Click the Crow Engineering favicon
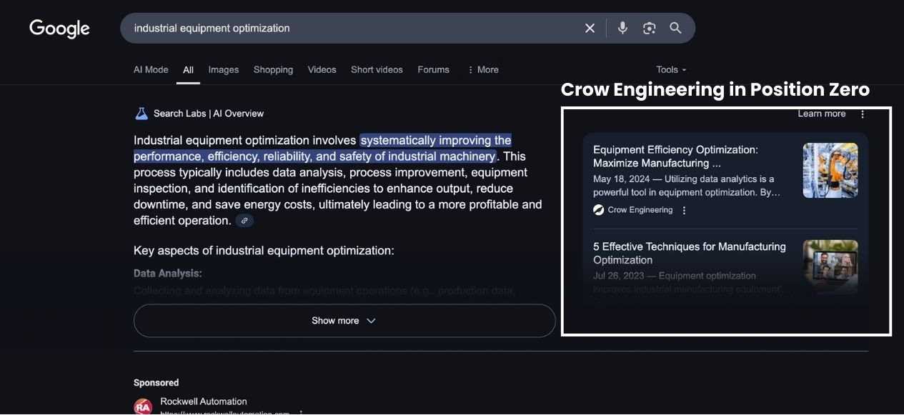Screen dimensions: 904x415 click(x=599, y=210)
